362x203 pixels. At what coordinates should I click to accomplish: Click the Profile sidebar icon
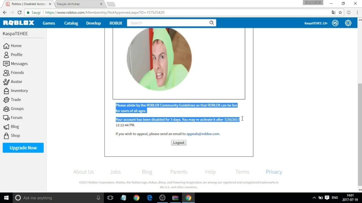pyautogui.click(x=6, y=55)
